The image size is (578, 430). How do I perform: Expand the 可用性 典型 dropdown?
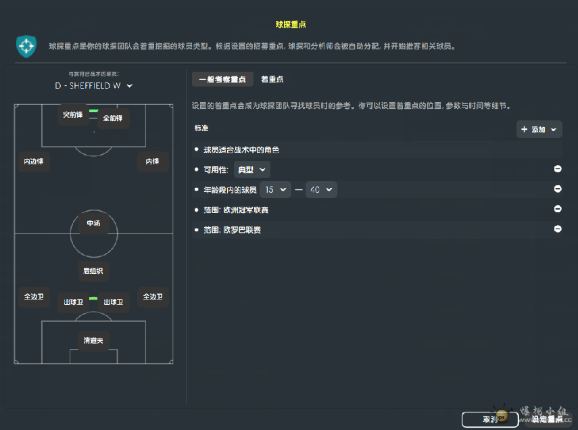coord(251,170)
